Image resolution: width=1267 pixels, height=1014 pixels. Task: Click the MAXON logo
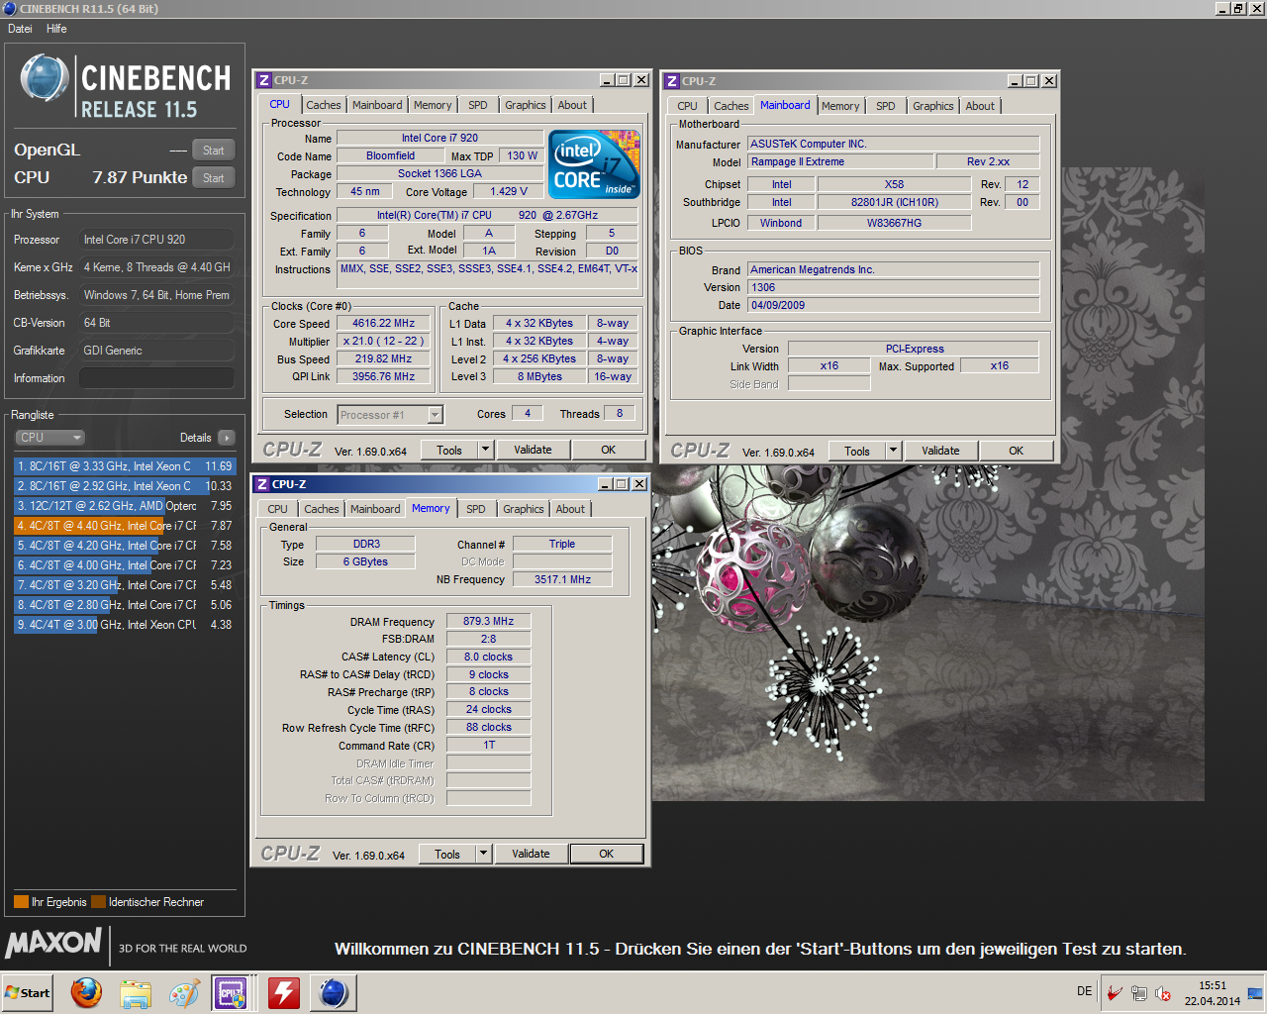(x=54, y=942)
